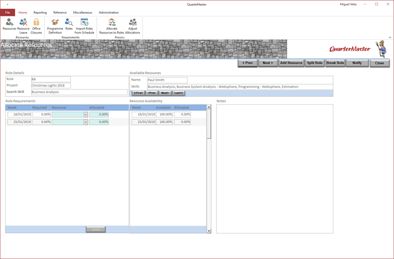Click Role Requirements Allocated cell for 18/01/2019

tap(99, 114)
